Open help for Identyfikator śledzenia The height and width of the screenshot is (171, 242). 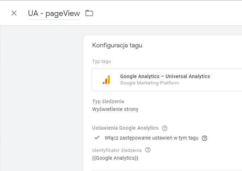pyautogui.click(x=148, y=150)
